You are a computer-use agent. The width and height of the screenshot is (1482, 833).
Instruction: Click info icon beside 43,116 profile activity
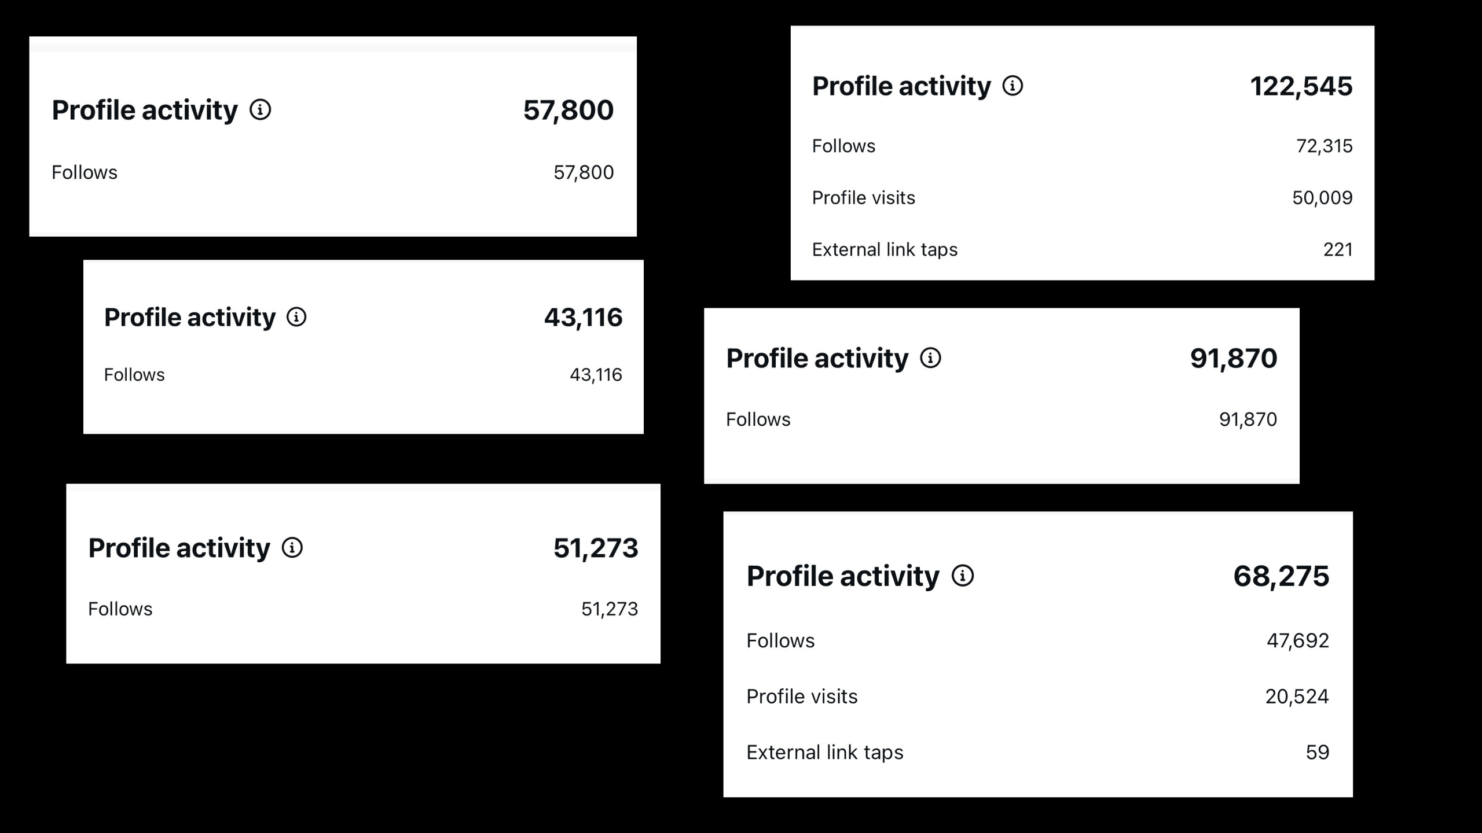click(296, 317)
